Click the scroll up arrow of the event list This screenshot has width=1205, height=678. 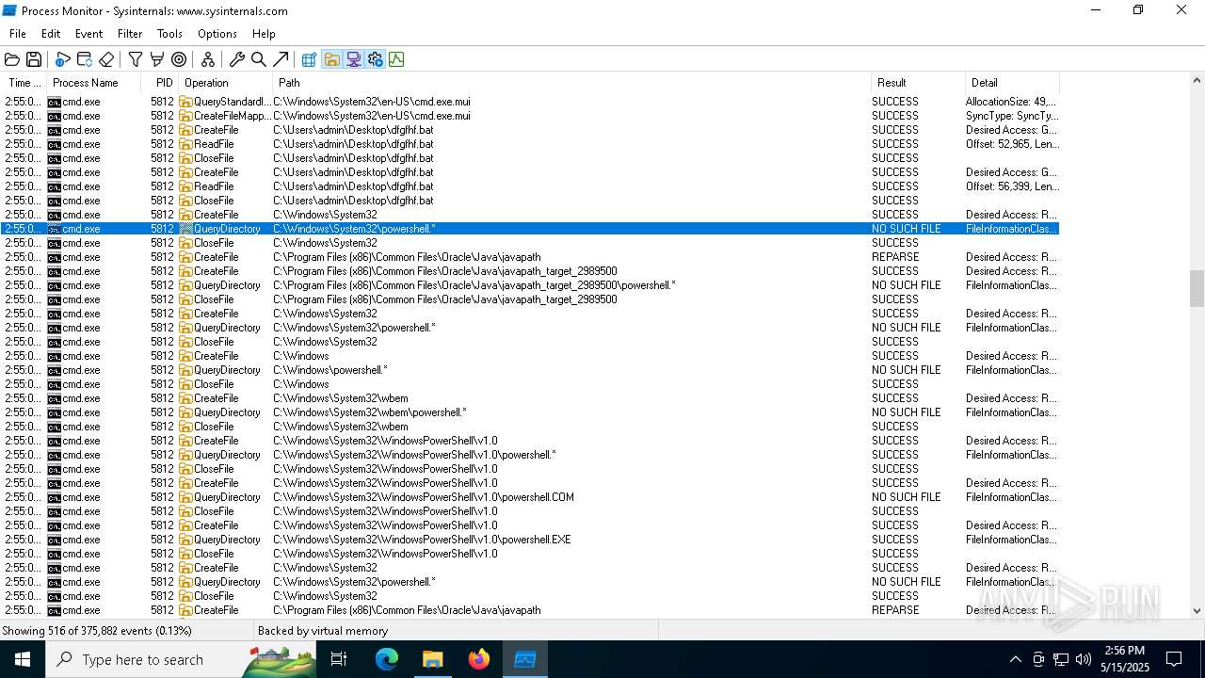coord(1197,82)
